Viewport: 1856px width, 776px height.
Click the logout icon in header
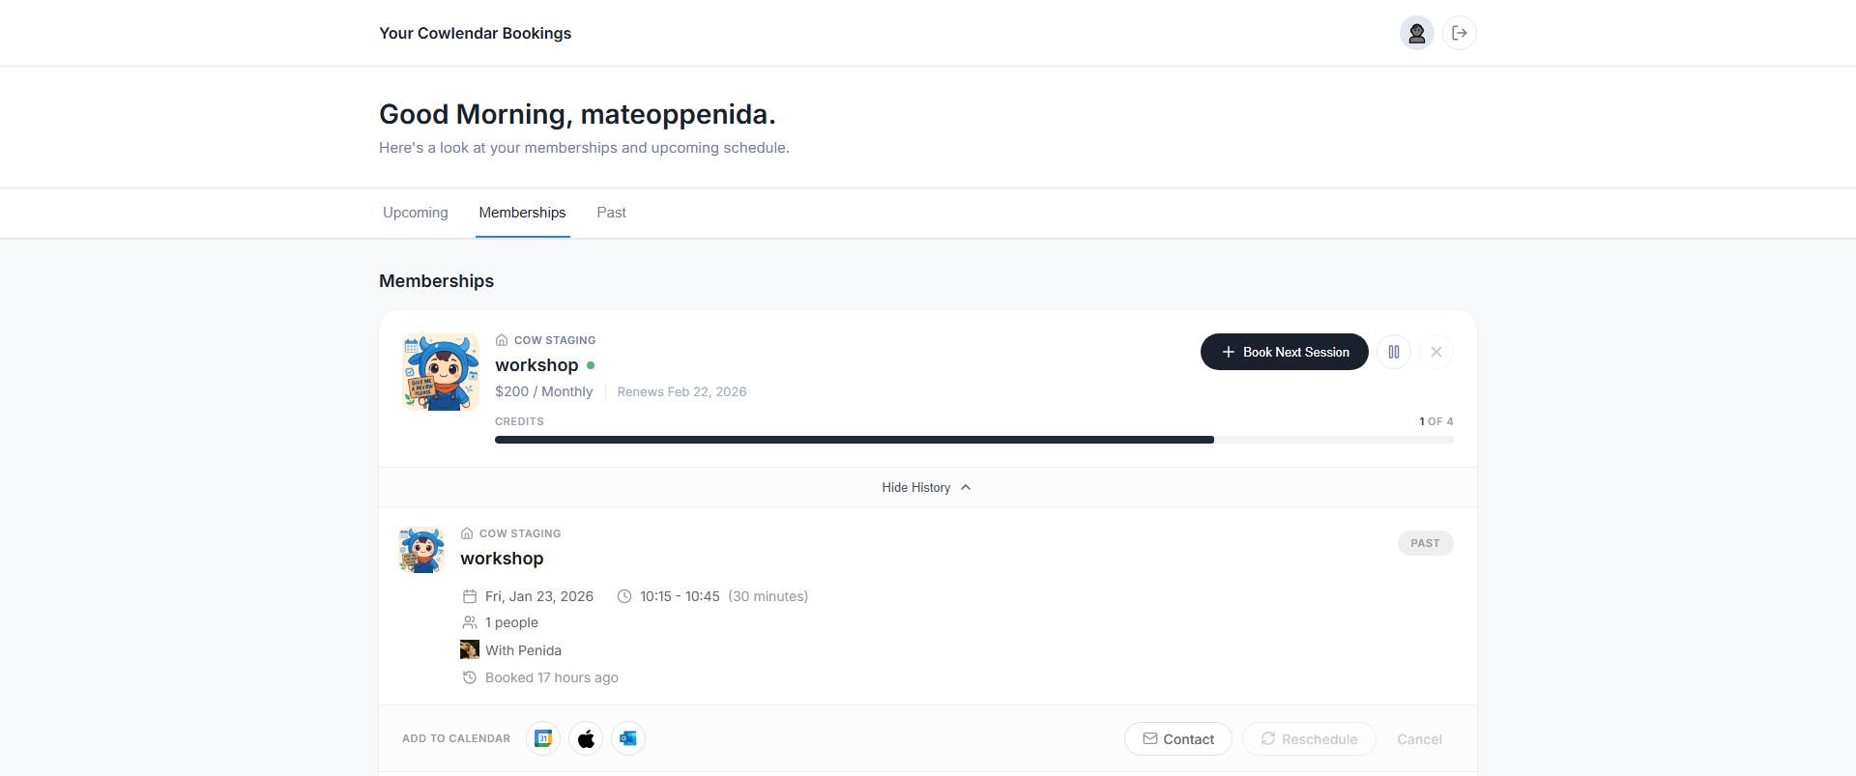point(1459,33)
